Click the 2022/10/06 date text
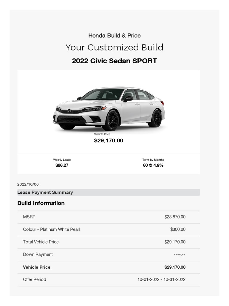The width and height of the screenshot is (229, 306). pyautogui.click(x=28, y=184)
